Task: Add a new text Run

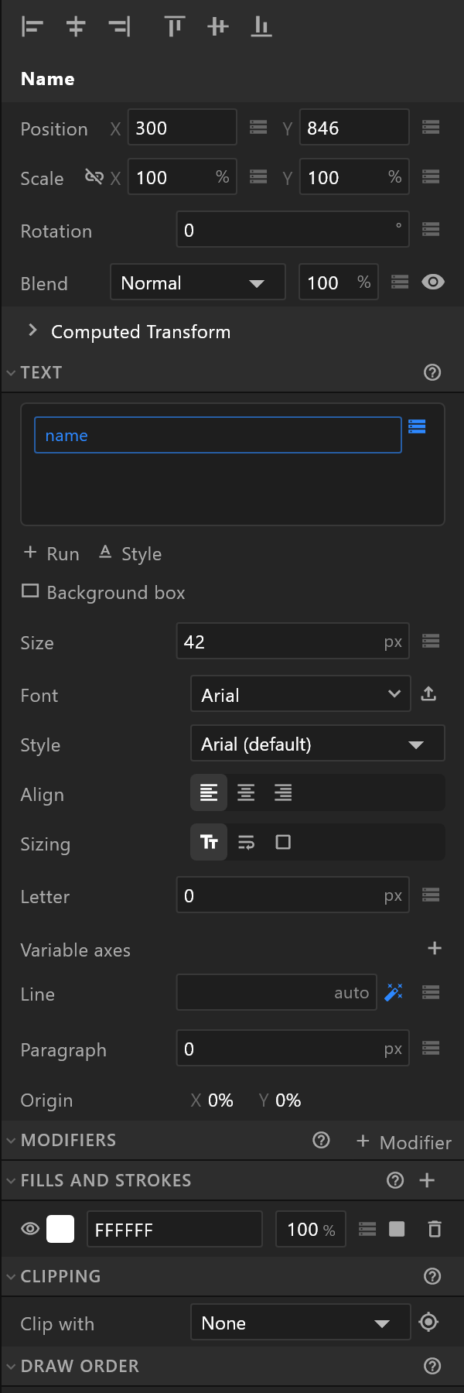Action: tap(51, 553)
